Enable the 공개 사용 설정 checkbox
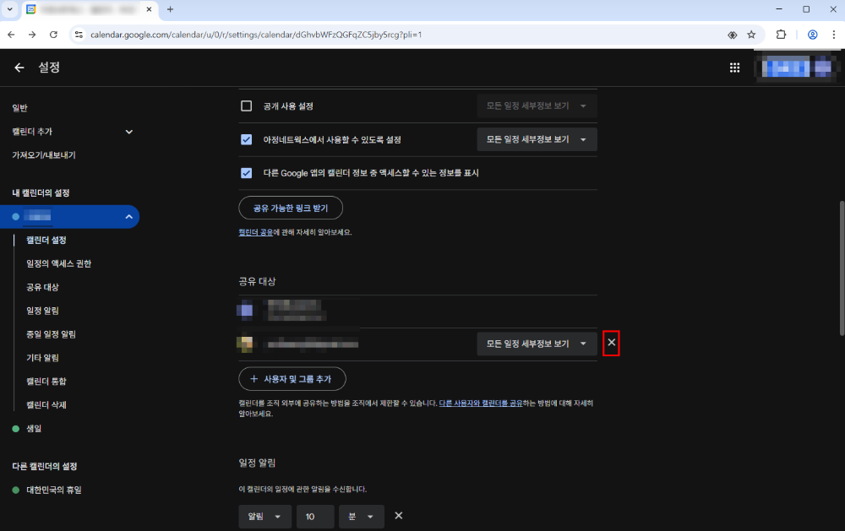The image size is (845, 531). pyautogui.click(x=247, y=106)
